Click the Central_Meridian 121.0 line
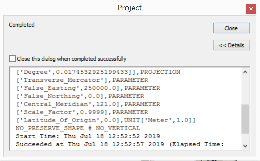The height and width of the screenshot is (161, 260). point(88,104)
